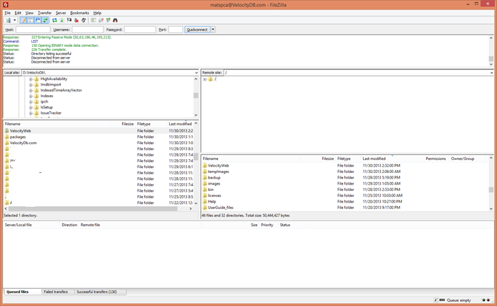Select the remote backup folder icon
The height and width of the screenshot is (306, 497).
click(x=205, y=178)
